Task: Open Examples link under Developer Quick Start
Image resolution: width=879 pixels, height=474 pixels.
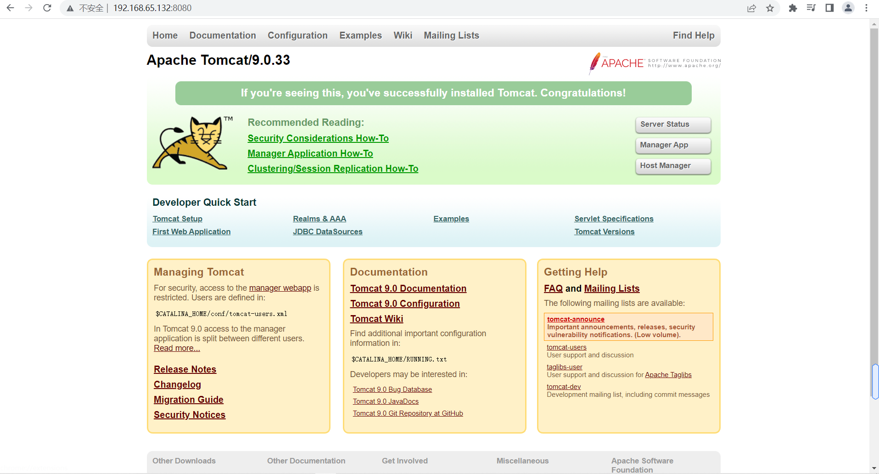Action: point(451,219)
